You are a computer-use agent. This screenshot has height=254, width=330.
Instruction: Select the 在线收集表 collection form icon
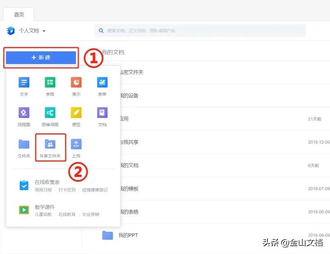click(x=23, y=185)
